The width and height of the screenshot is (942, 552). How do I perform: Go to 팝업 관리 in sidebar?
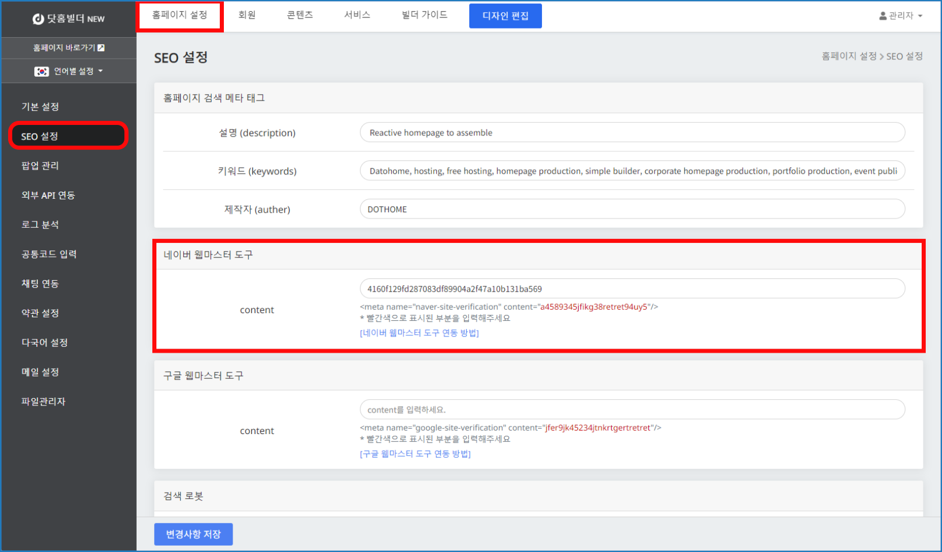[40, 166]
